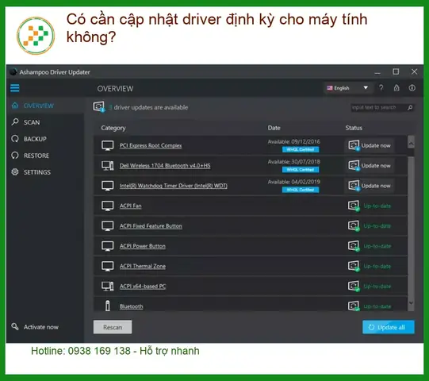
Task: Open the Bluetooth category link
Action: (x=132, y=306)
